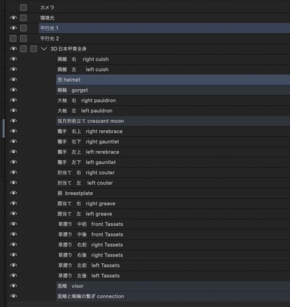Select the left rerebrace layer

[173, 152]
